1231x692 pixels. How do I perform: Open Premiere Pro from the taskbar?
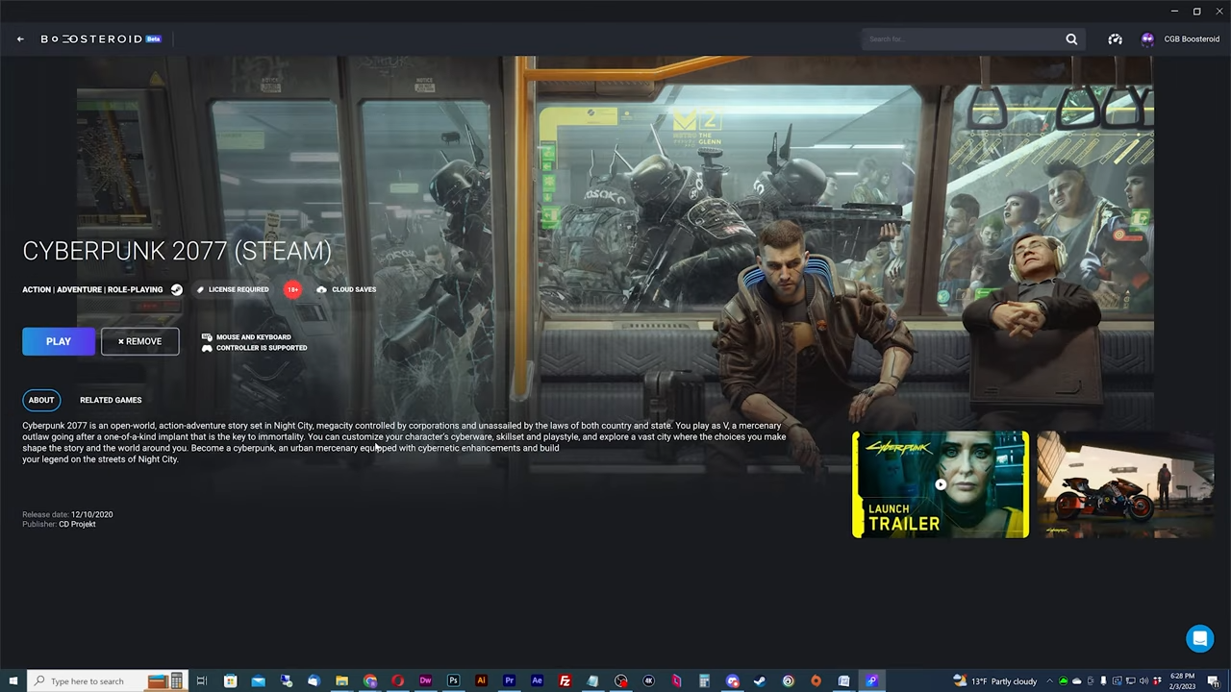[509, 681]
